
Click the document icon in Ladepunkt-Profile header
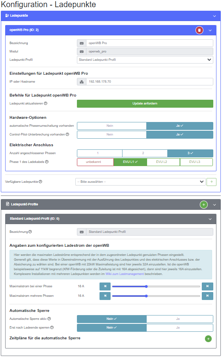(8, 204)
